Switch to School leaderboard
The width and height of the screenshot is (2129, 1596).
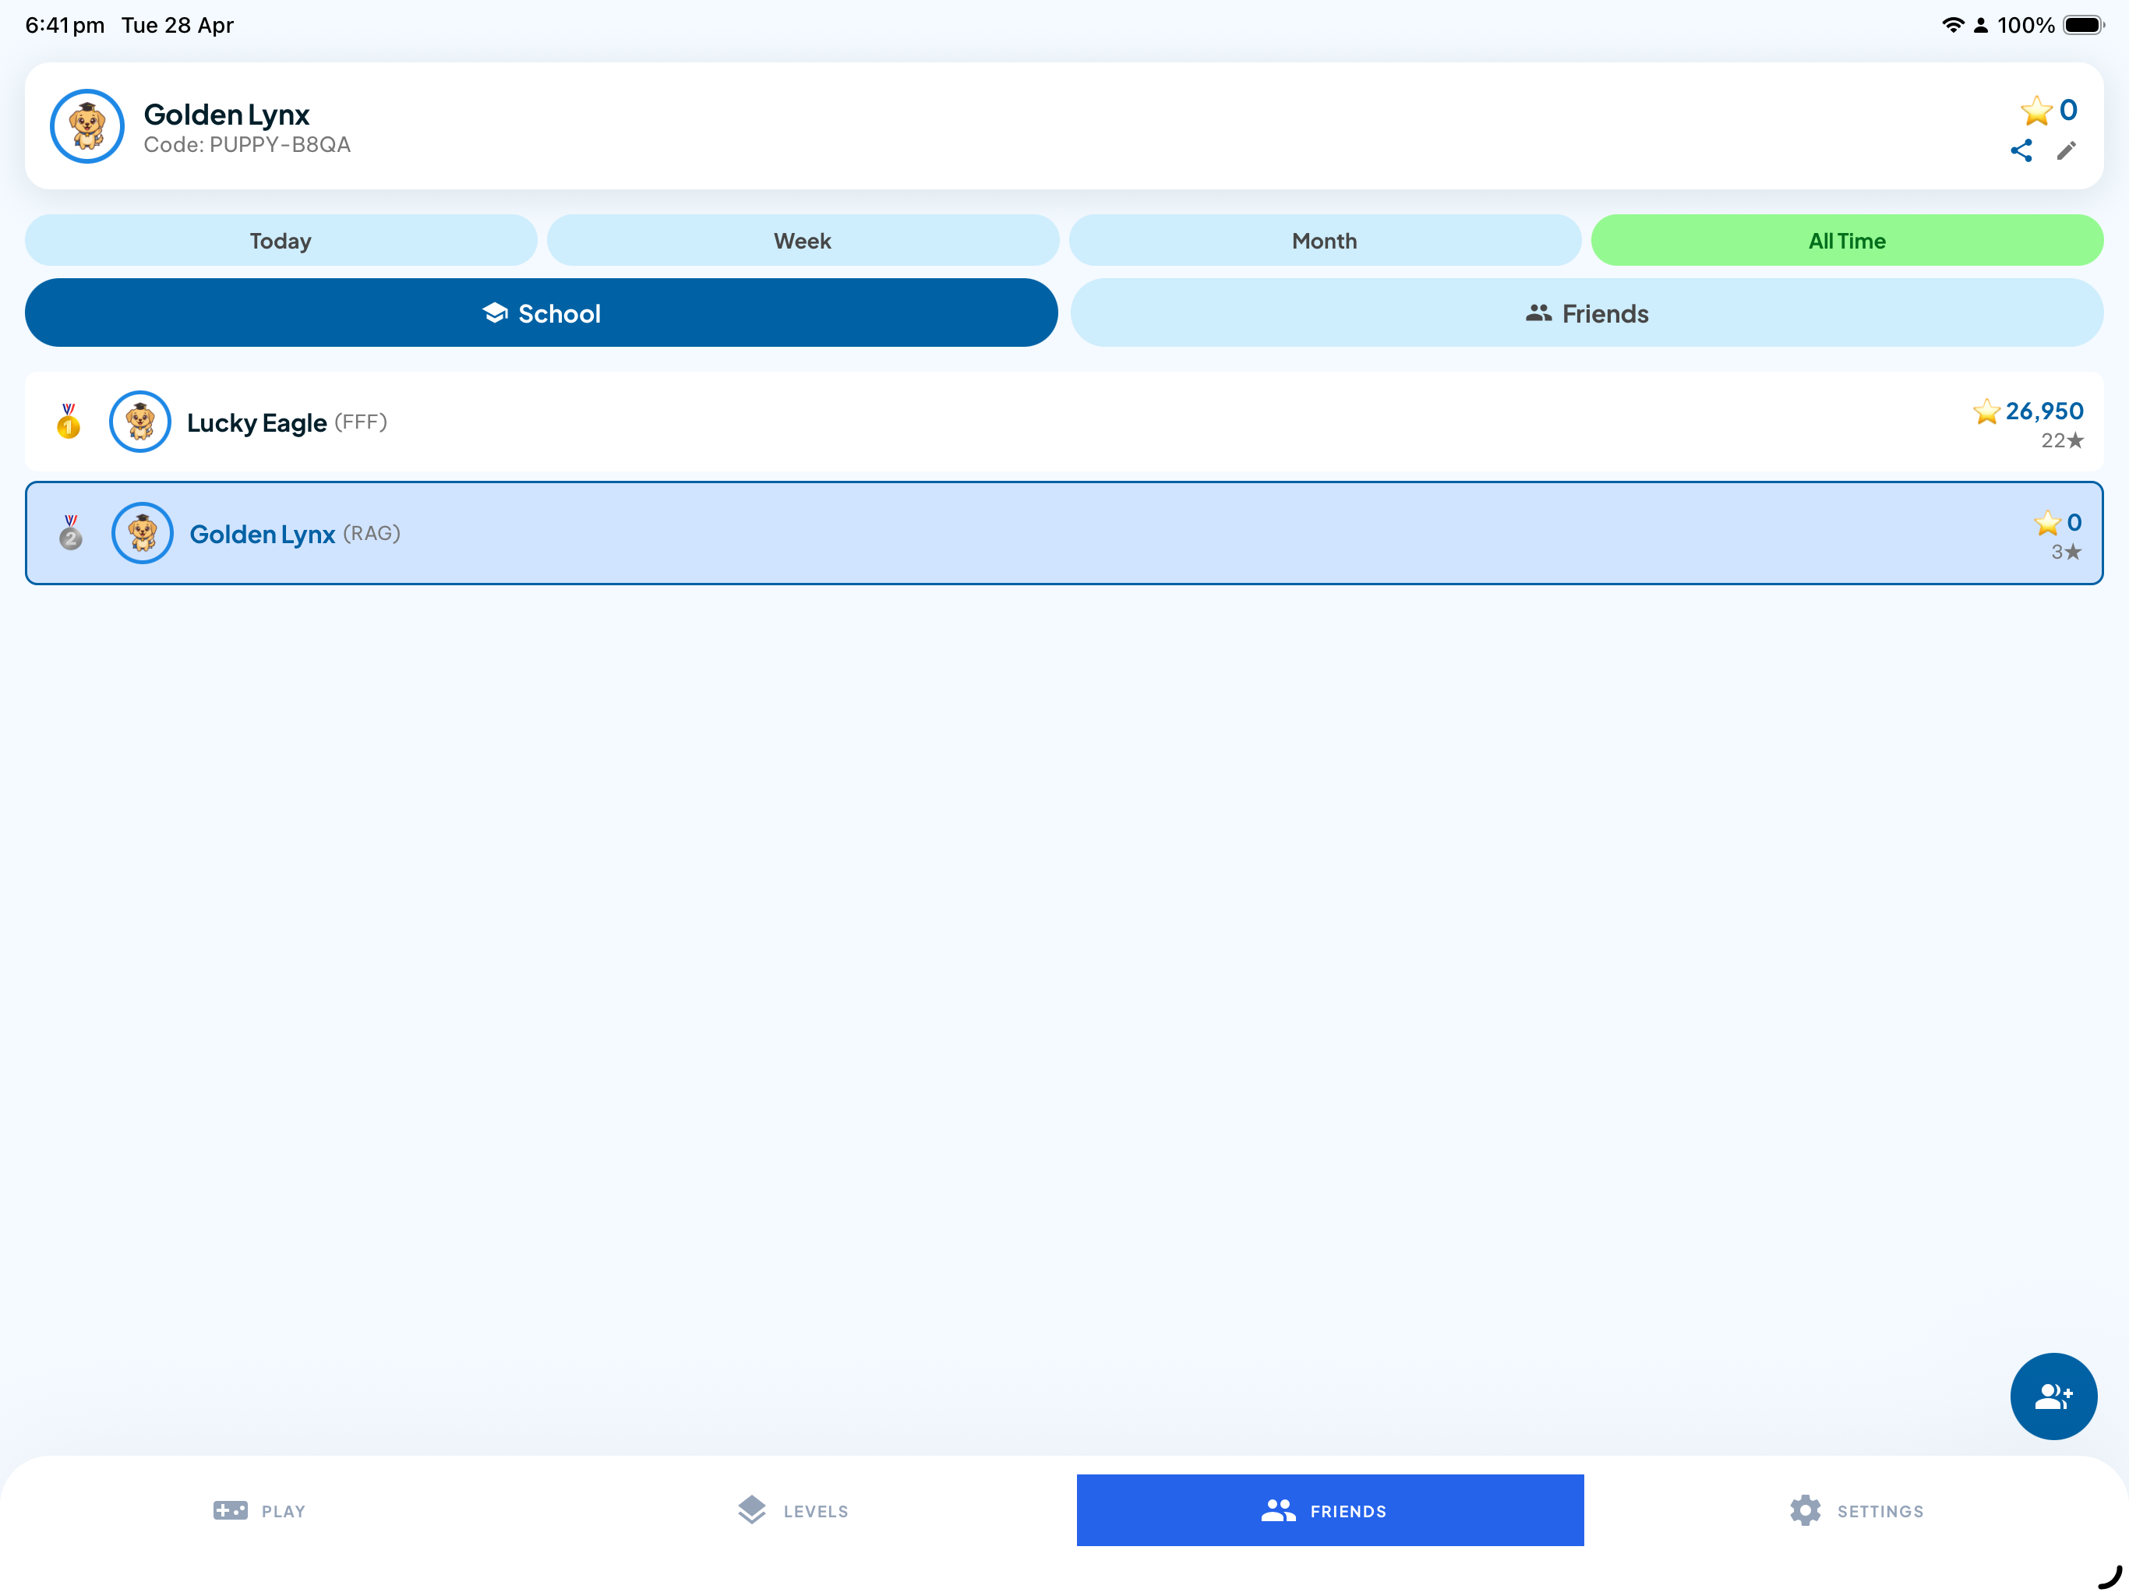click(541, 312)
